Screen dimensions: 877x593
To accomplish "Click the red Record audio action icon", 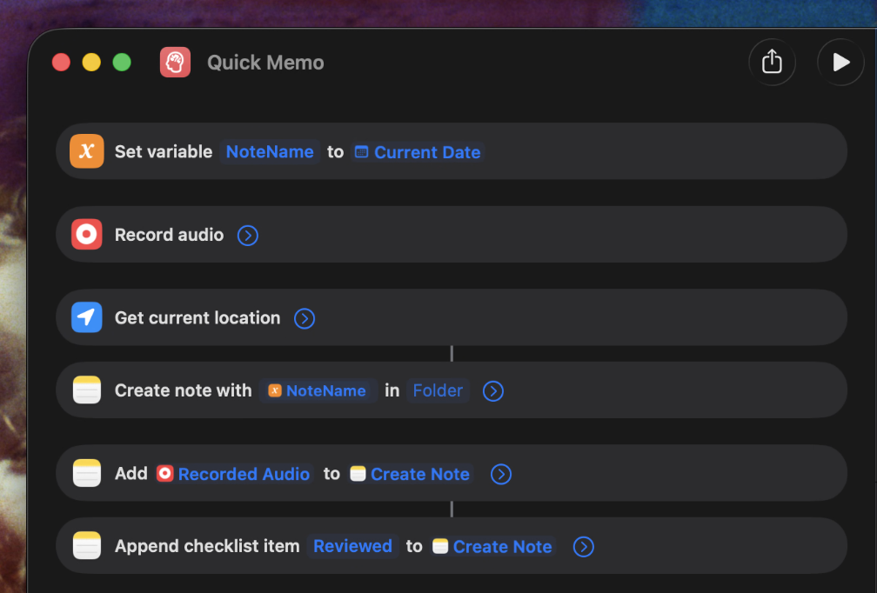I will [x=87, y=235].
